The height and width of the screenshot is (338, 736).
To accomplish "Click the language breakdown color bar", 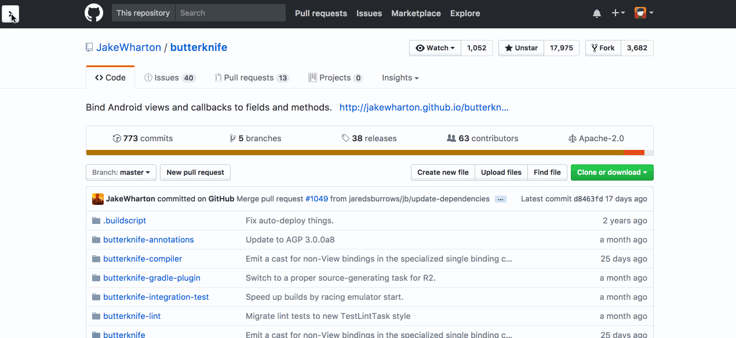I will click(370, 153).
